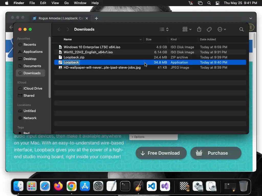
Task: Open the list view switcher dropdown
Action: click(164, 29)
